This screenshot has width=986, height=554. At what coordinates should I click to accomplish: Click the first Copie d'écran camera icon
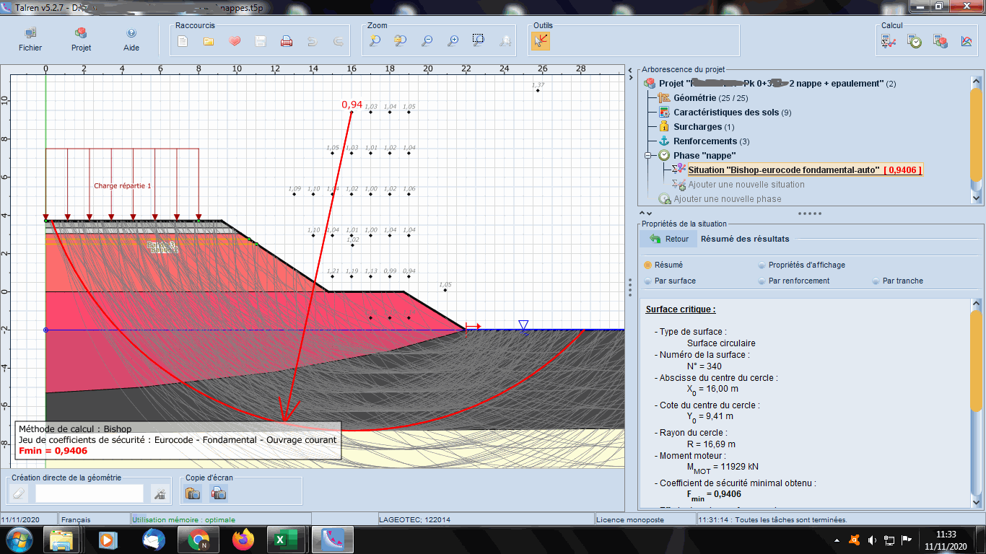[x=193, y=493]
